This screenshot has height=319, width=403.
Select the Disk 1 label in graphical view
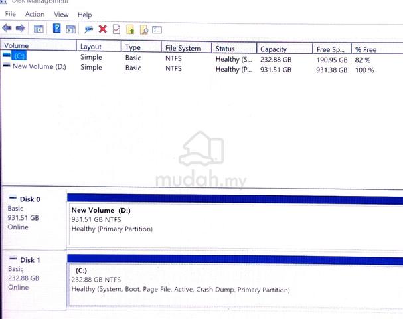click(30, 260)
